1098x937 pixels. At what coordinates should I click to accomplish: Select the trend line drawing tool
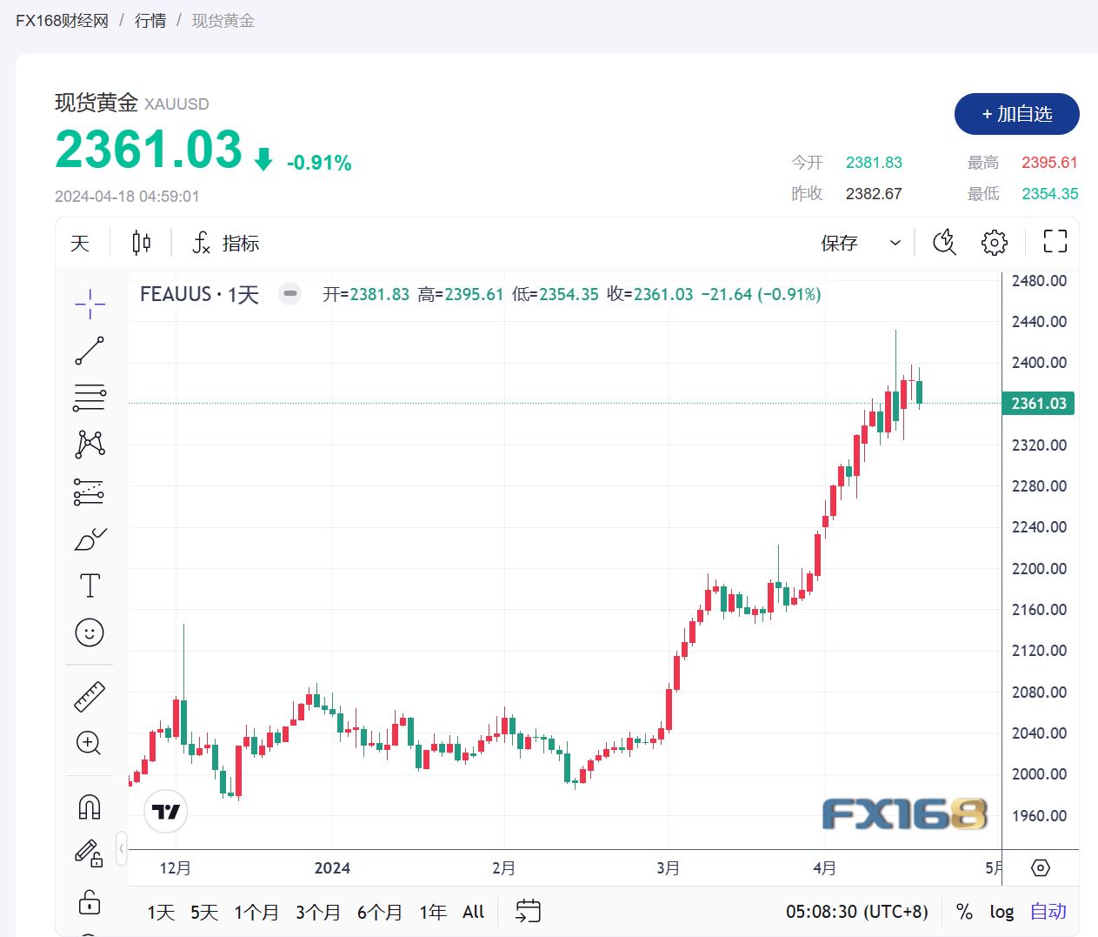click(x=90, y=351)
